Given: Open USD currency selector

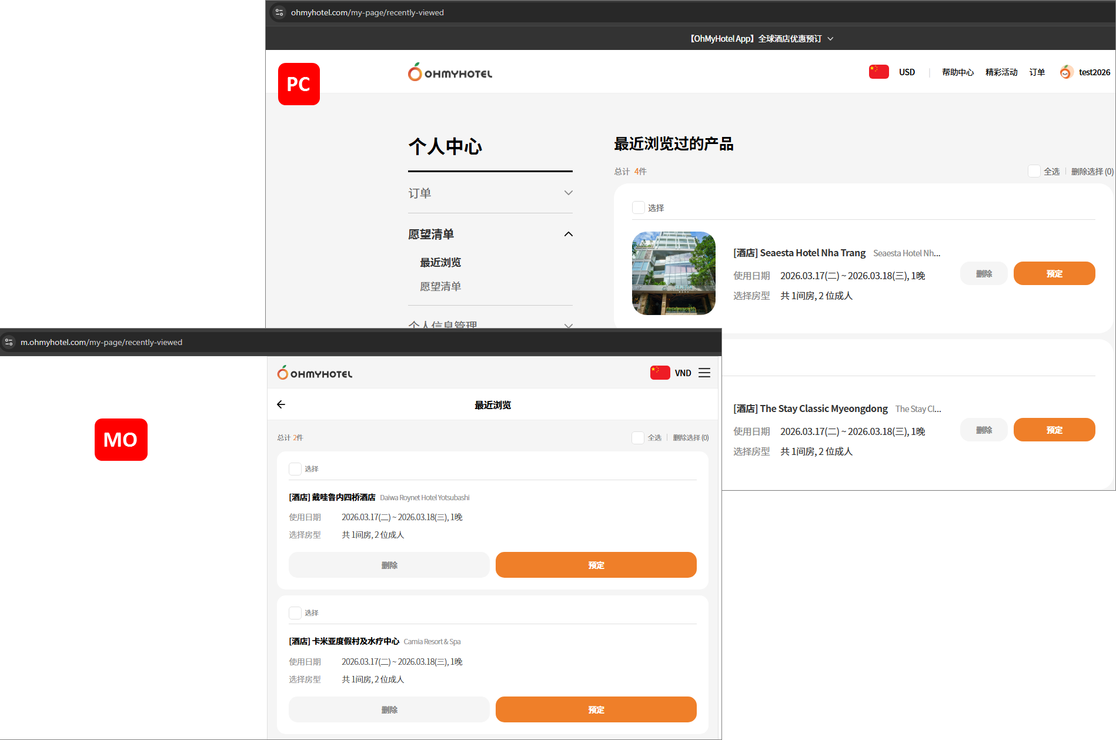Looking at the screenshot, I should click(907, 72).
